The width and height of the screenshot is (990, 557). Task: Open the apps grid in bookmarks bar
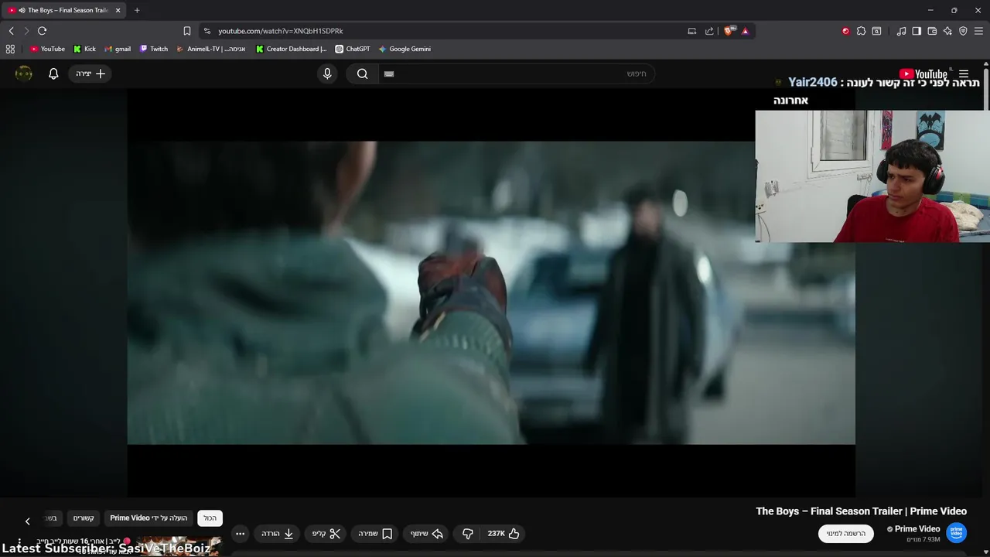click(10, 49)
